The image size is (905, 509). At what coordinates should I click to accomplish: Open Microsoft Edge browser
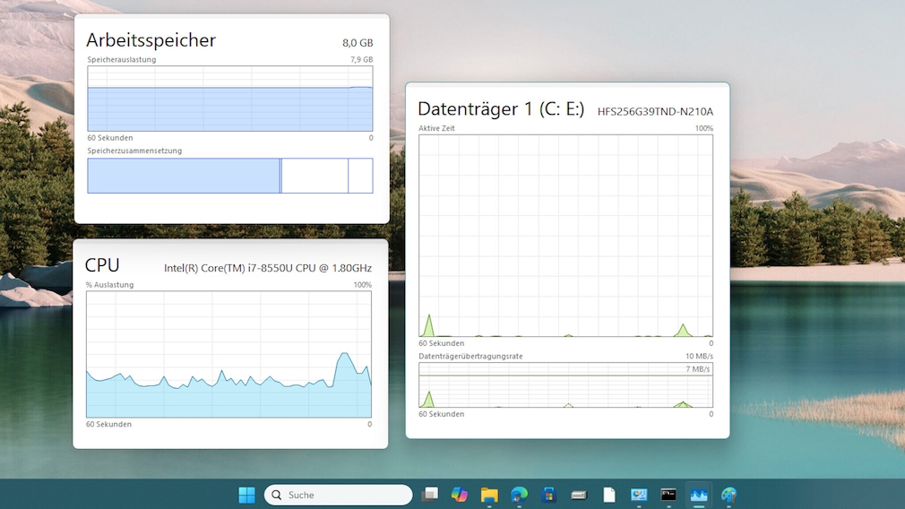[x=519, y=495]
